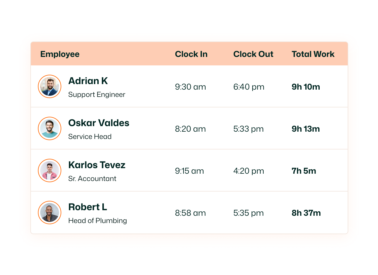Screen dimensions: 378x275
Task: Select the Robert L name
Action: [87, 207]
